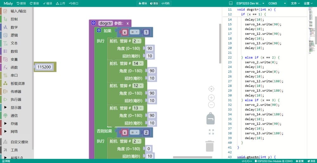This screenshot has height=163, width=317.
Task: Click ESP32S3 Dev Module 在 COM3 status
Action: tap(274, 161)
